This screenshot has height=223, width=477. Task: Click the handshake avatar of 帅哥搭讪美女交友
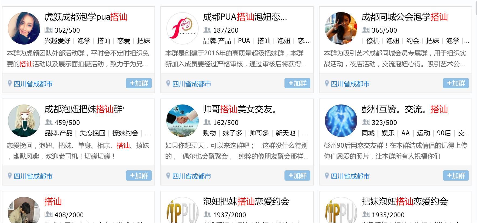click(x=183, y=121)
